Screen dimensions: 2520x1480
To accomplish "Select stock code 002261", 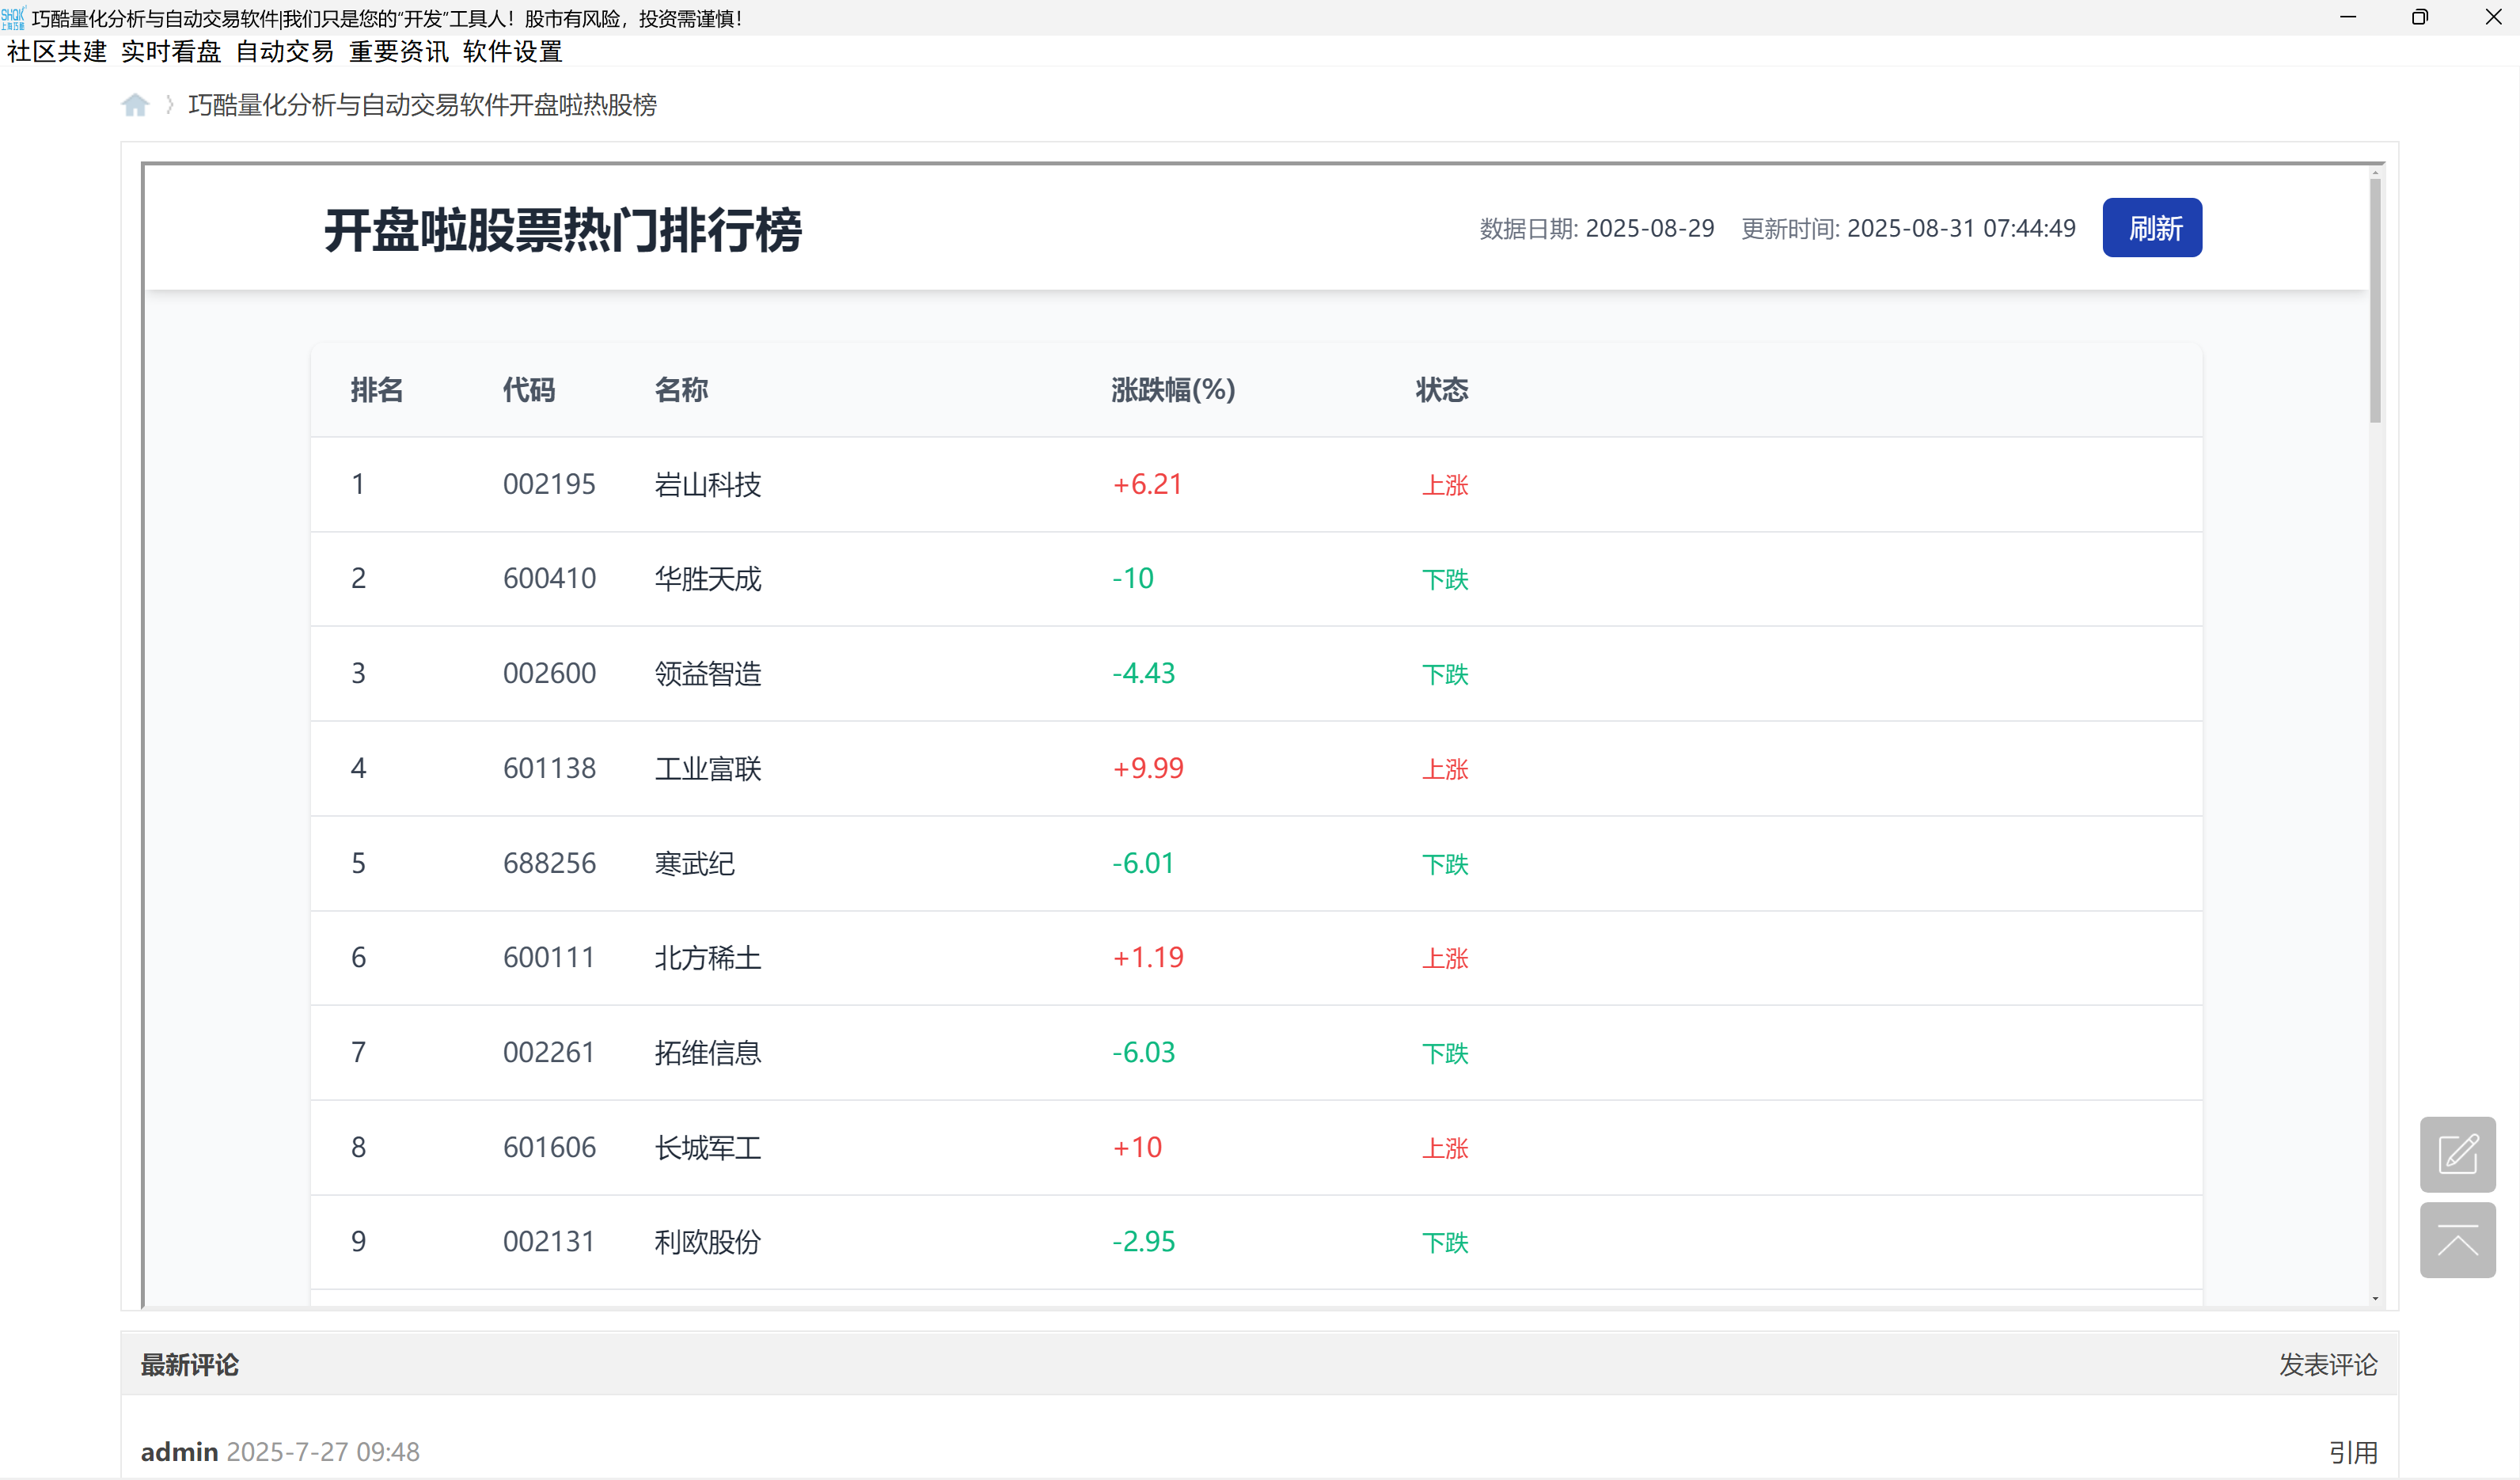I will 549,1052.
